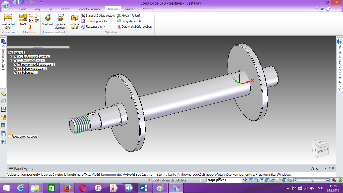Click the PŘEDNÍ face of view cube
343x193 pixels.
(323, 151)
